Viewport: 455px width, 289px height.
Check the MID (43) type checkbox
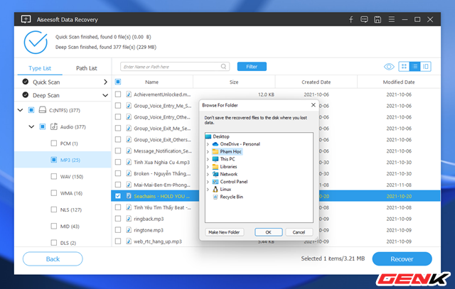click(x=54, y=226)
